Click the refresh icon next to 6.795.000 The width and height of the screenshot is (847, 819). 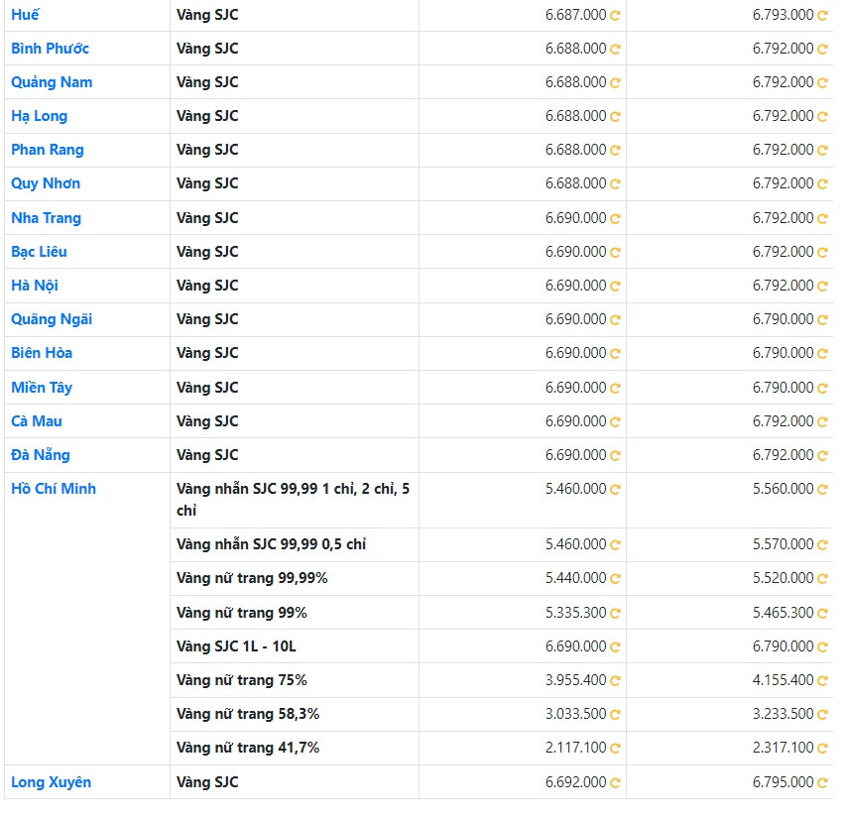click(822, 783)
